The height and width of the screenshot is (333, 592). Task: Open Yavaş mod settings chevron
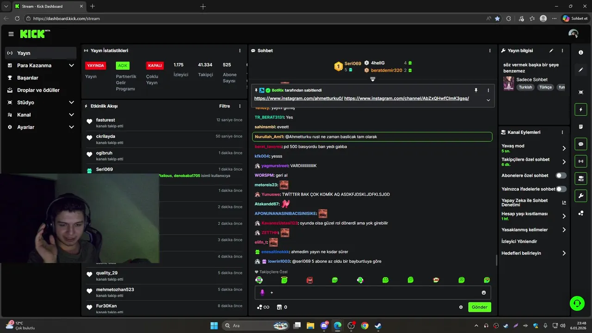pyautogui.click(x=564, y=148)
